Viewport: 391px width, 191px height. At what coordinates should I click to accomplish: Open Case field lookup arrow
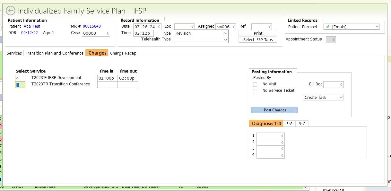[108, 33]
